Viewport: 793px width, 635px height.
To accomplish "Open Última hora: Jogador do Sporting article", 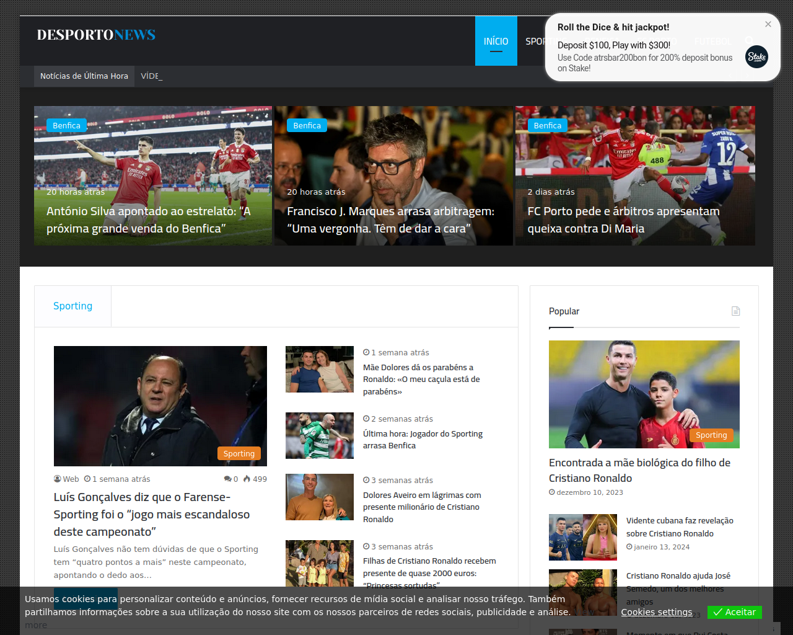I will coord(423,440).
